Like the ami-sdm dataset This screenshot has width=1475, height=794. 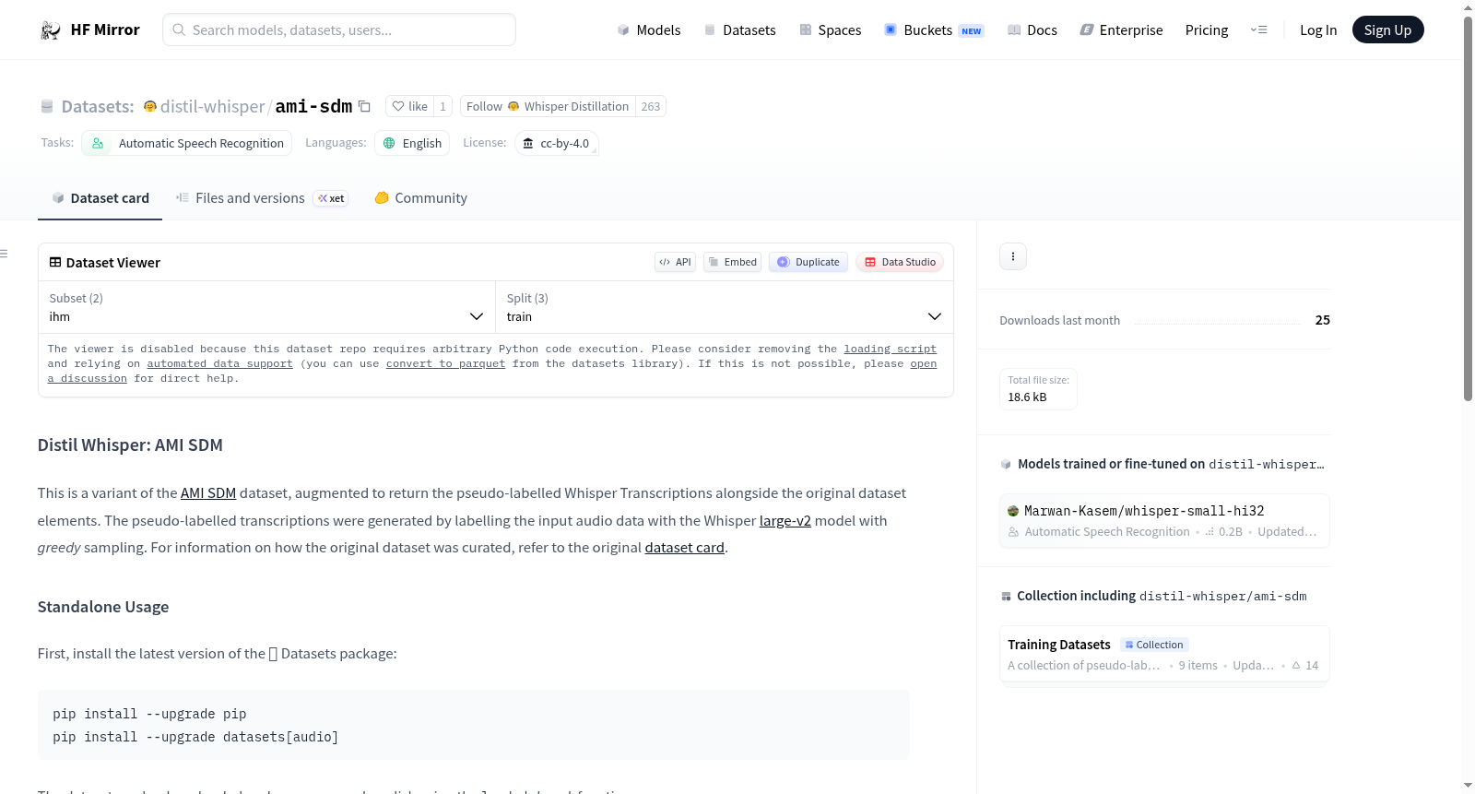(x=410, y=106)
